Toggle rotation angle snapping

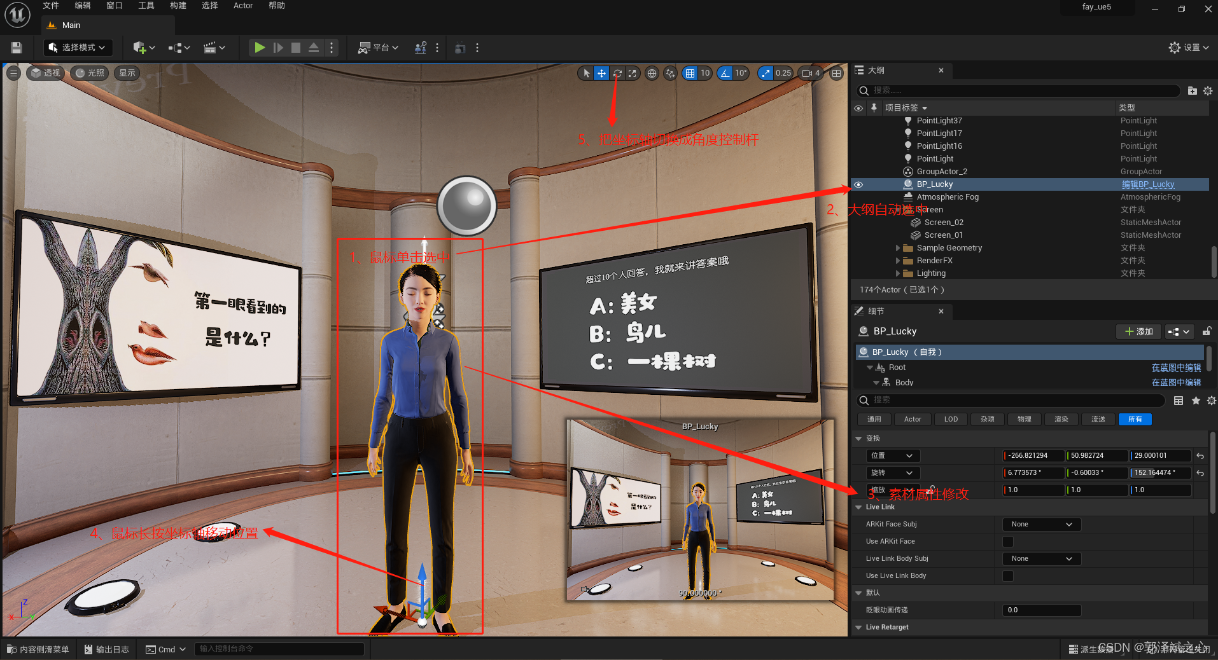tap(725, 73)
